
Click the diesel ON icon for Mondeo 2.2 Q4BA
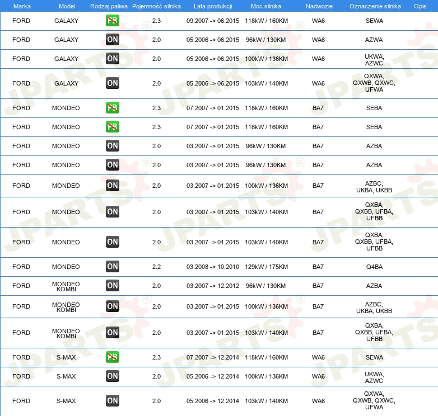(112, 267)
